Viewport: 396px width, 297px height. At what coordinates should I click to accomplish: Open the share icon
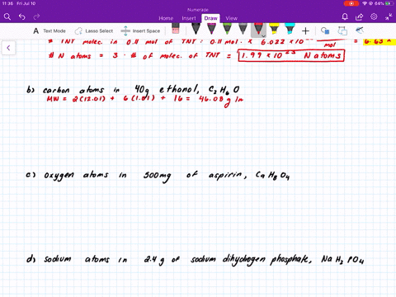click(359, 17)
